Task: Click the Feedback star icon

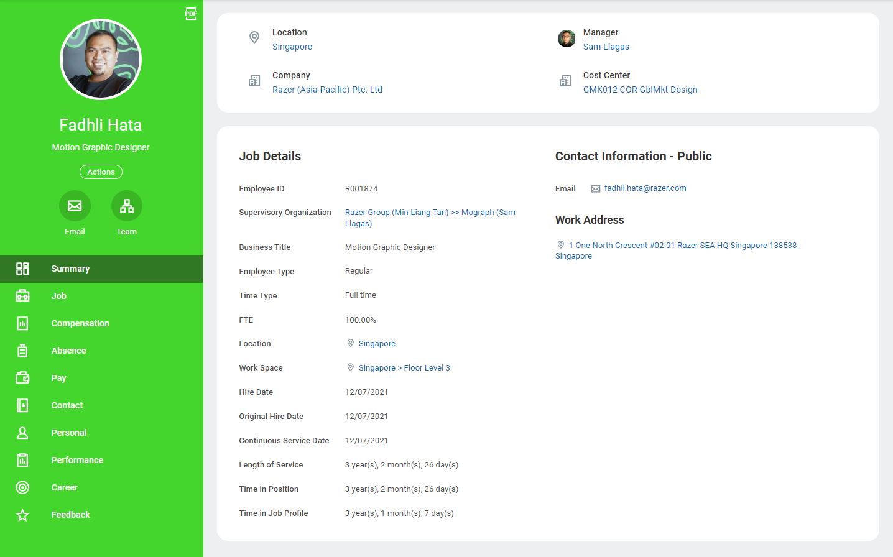Action: pyautogui.click(x=22, y=515)
